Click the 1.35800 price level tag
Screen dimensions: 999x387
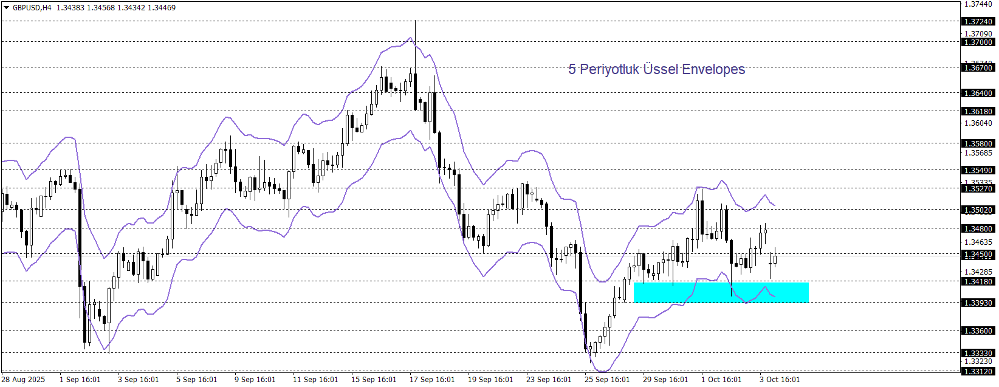(x=978, y=144)
